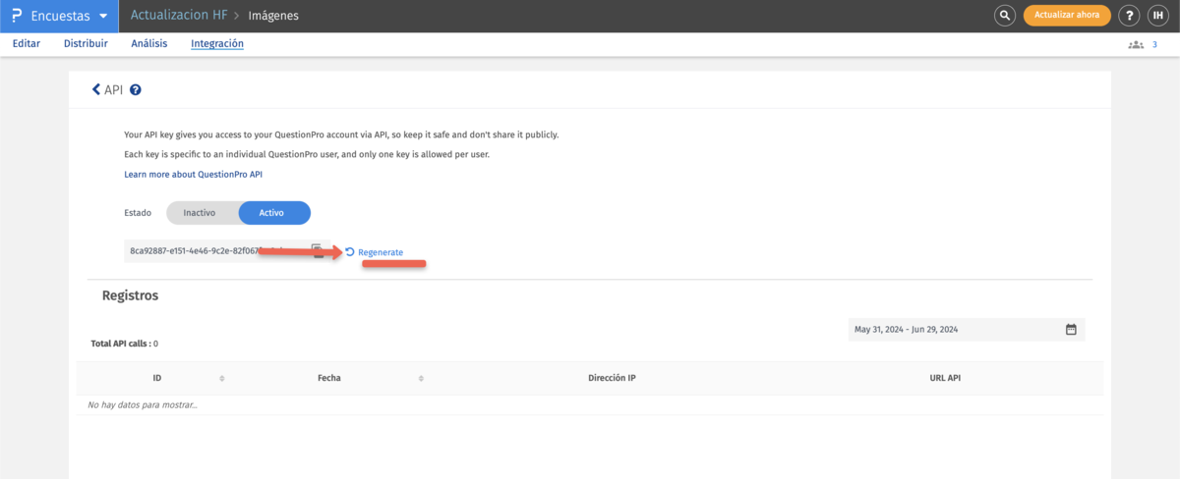Switch to the Análisis tab
The width and height of the screenshot is (1180, 479).
pos(149,44)
